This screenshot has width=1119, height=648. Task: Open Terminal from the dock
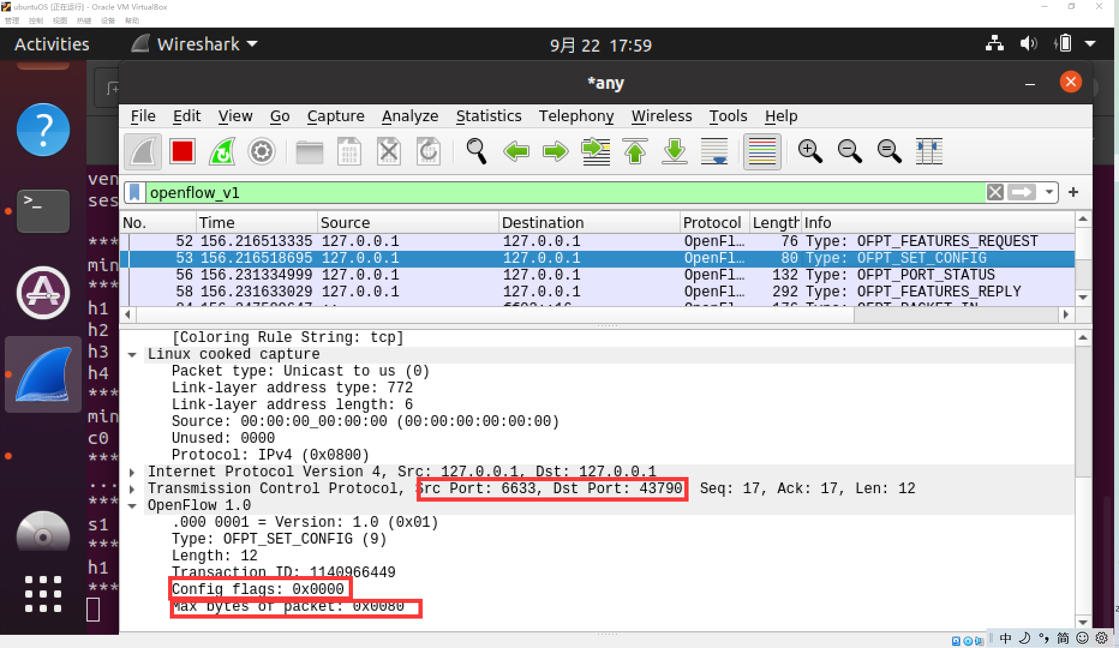point(43,211)
